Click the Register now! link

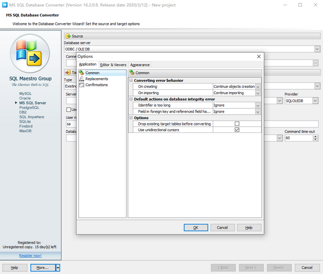point(30,256)
